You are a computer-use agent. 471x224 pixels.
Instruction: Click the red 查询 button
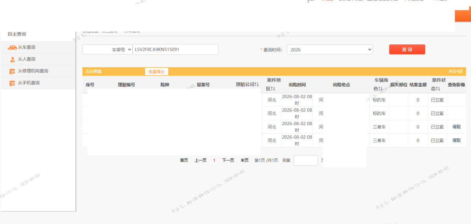click(407, 49)
